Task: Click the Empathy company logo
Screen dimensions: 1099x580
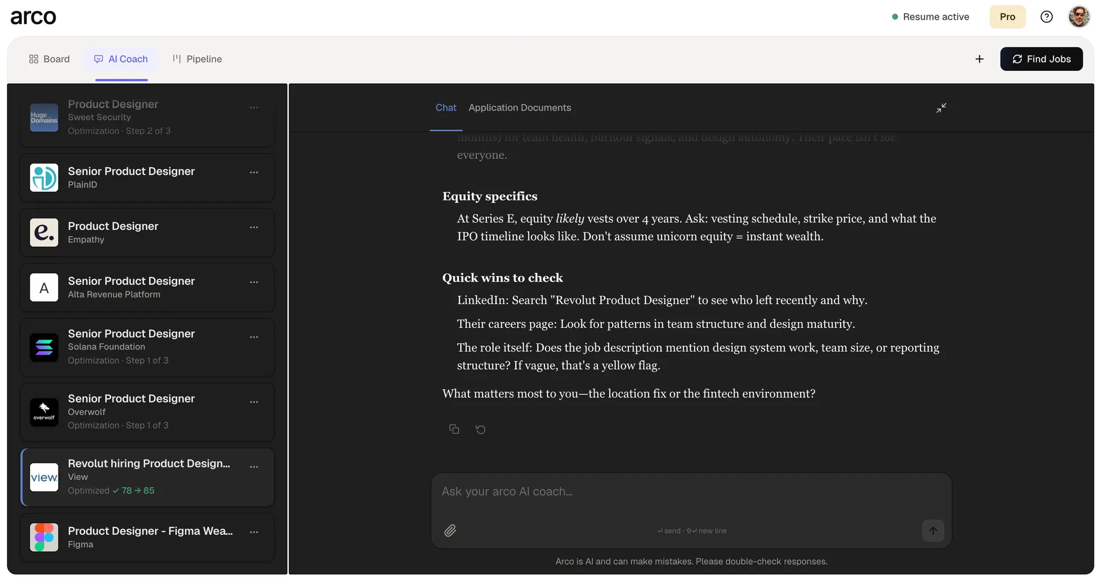Action: [x=44, y=233]
